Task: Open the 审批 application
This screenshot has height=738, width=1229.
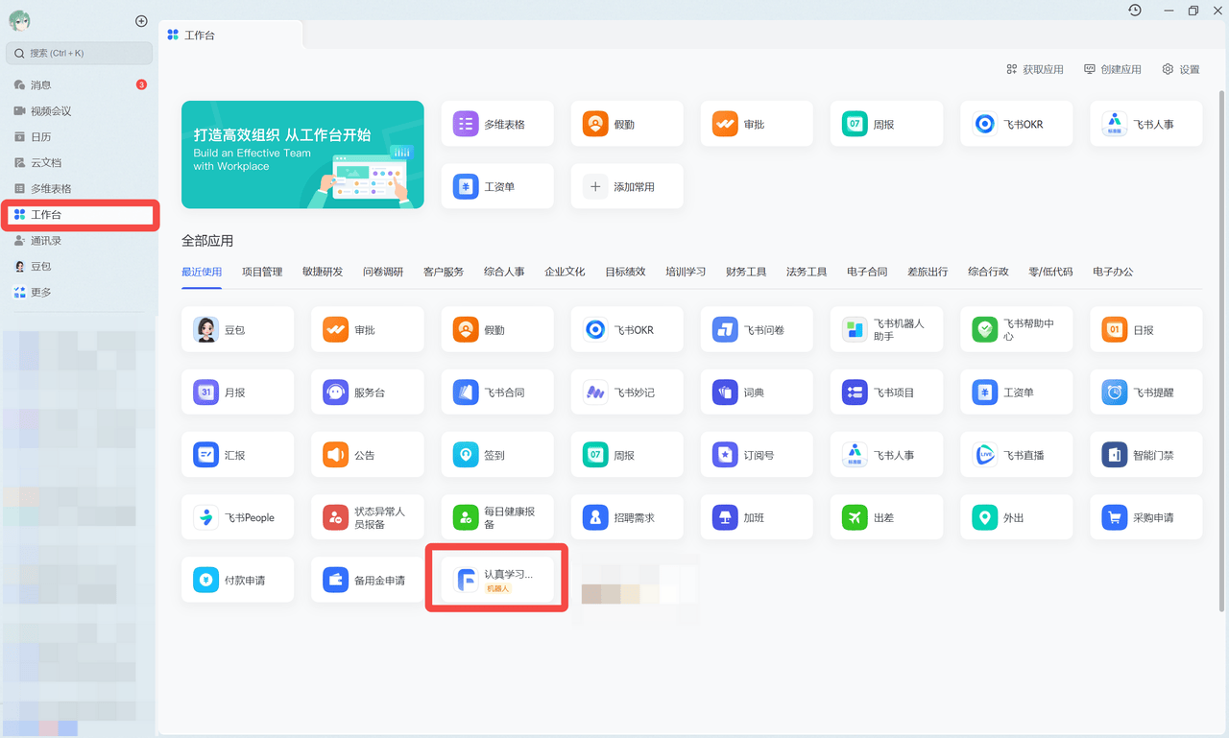Action: point(367,329)
